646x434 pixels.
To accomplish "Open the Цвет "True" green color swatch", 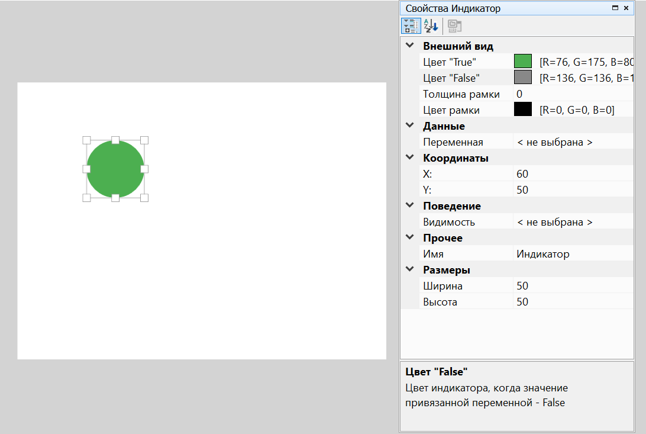I will 523,62.
